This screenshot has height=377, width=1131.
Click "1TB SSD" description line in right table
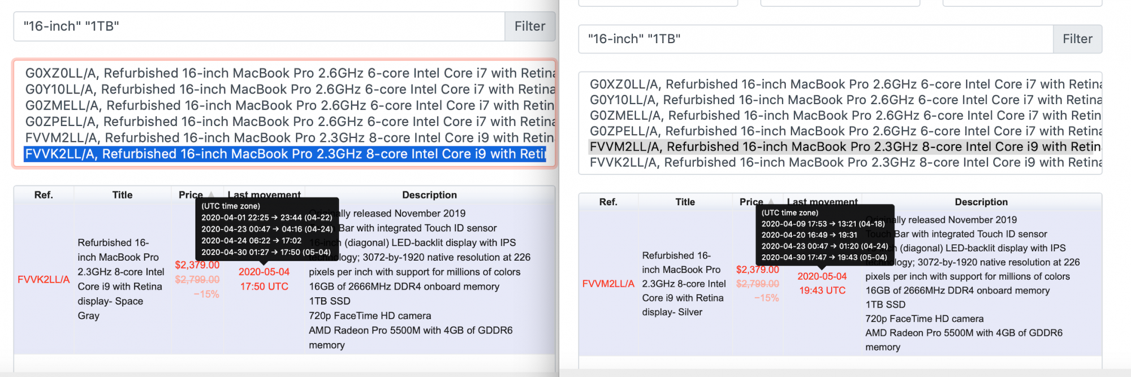point(886,305)
